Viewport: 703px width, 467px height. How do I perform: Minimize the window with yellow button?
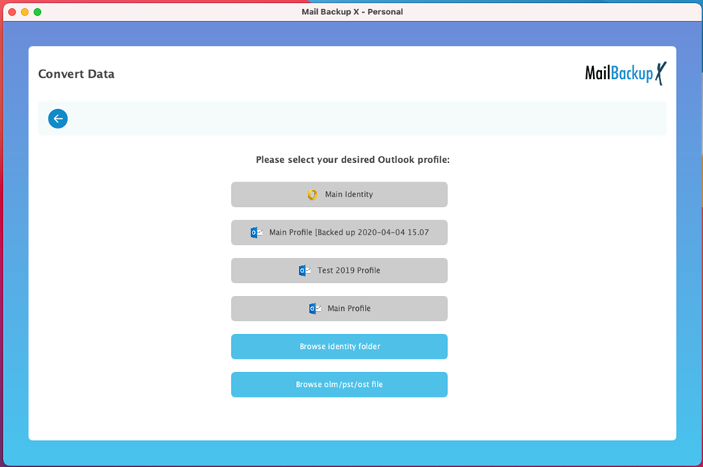[x=25, y=12]
